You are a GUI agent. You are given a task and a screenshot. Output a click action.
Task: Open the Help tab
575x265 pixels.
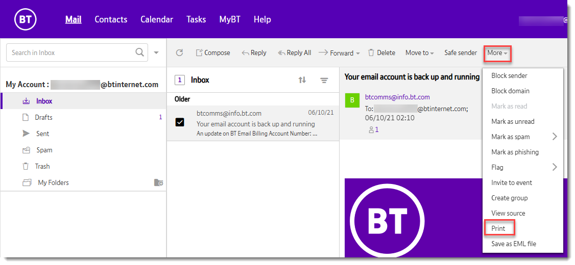point(262,19)
